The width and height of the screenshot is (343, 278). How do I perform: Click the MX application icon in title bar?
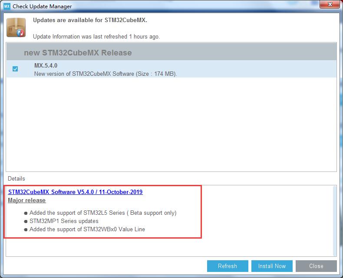tap(7, 6)
